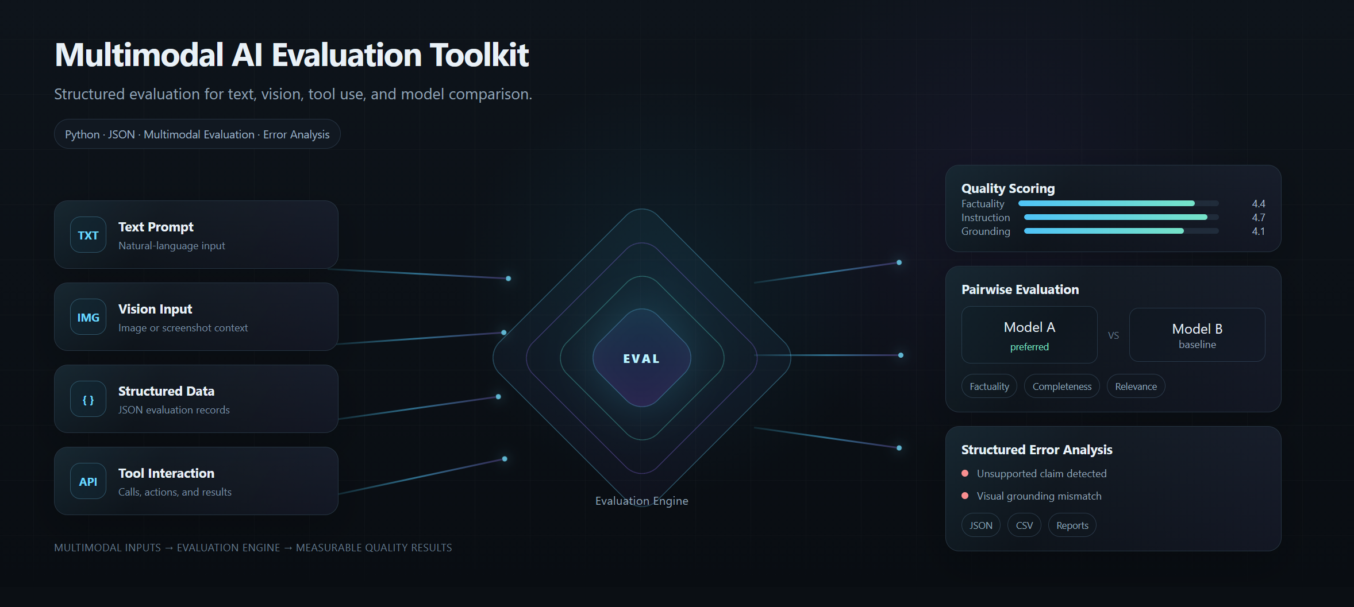This screenshot has width=1354, height=607.
Task: Select the Model B baseline box
Action: pyautogui.click(x=1197, y=335)
